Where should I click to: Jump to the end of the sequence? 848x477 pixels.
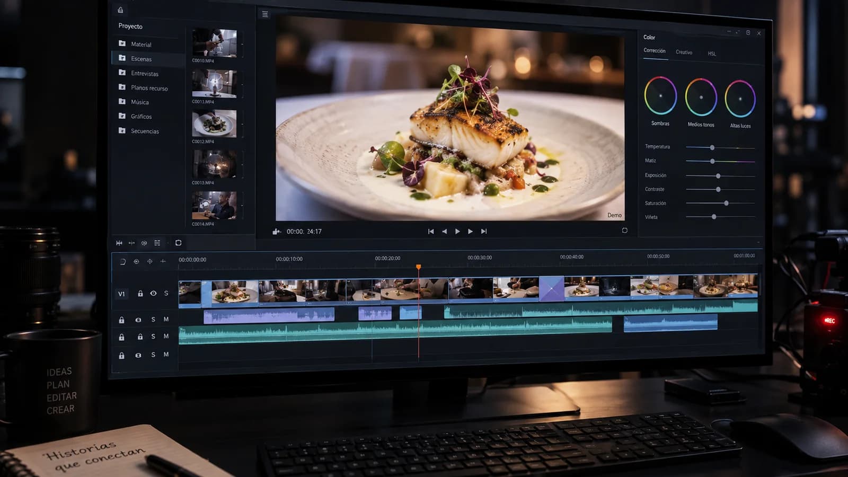(484, 232)
